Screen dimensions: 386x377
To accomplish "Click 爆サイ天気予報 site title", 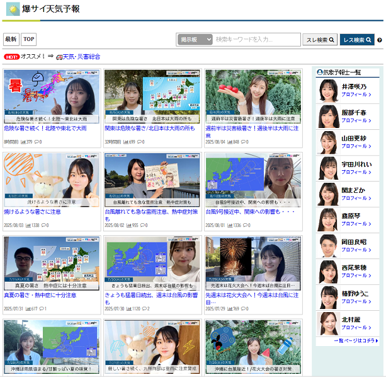I will pos(51,9).
